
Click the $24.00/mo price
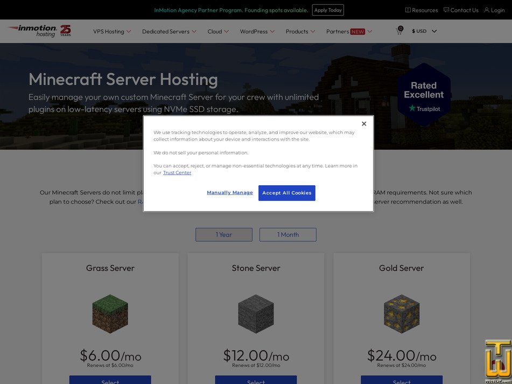point(402,355)
